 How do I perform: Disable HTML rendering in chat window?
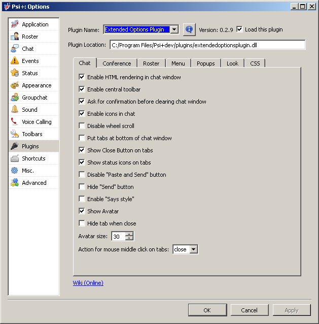pyautogui.click(x=82, y=77)
